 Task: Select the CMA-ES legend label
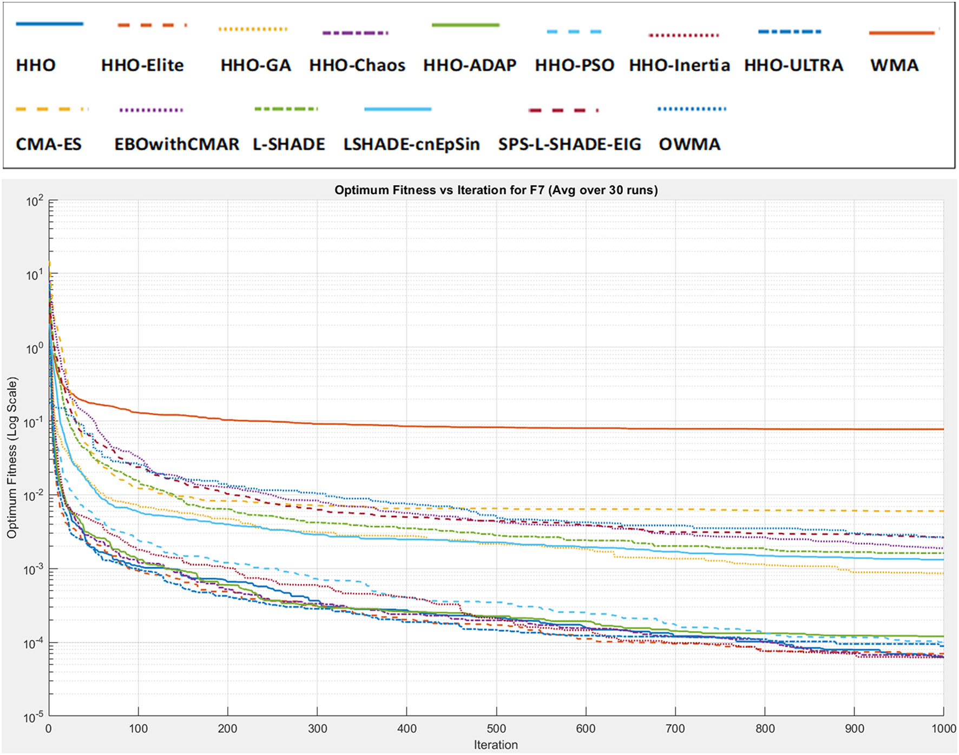(49, 144)
